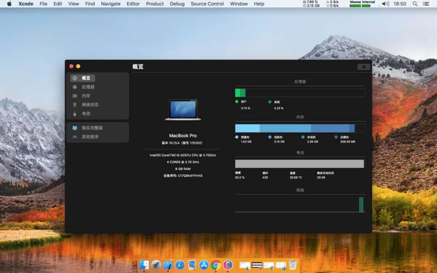Click the 概览 window title heading
This screenshot has width=437, height=273.
coord(138,67)
